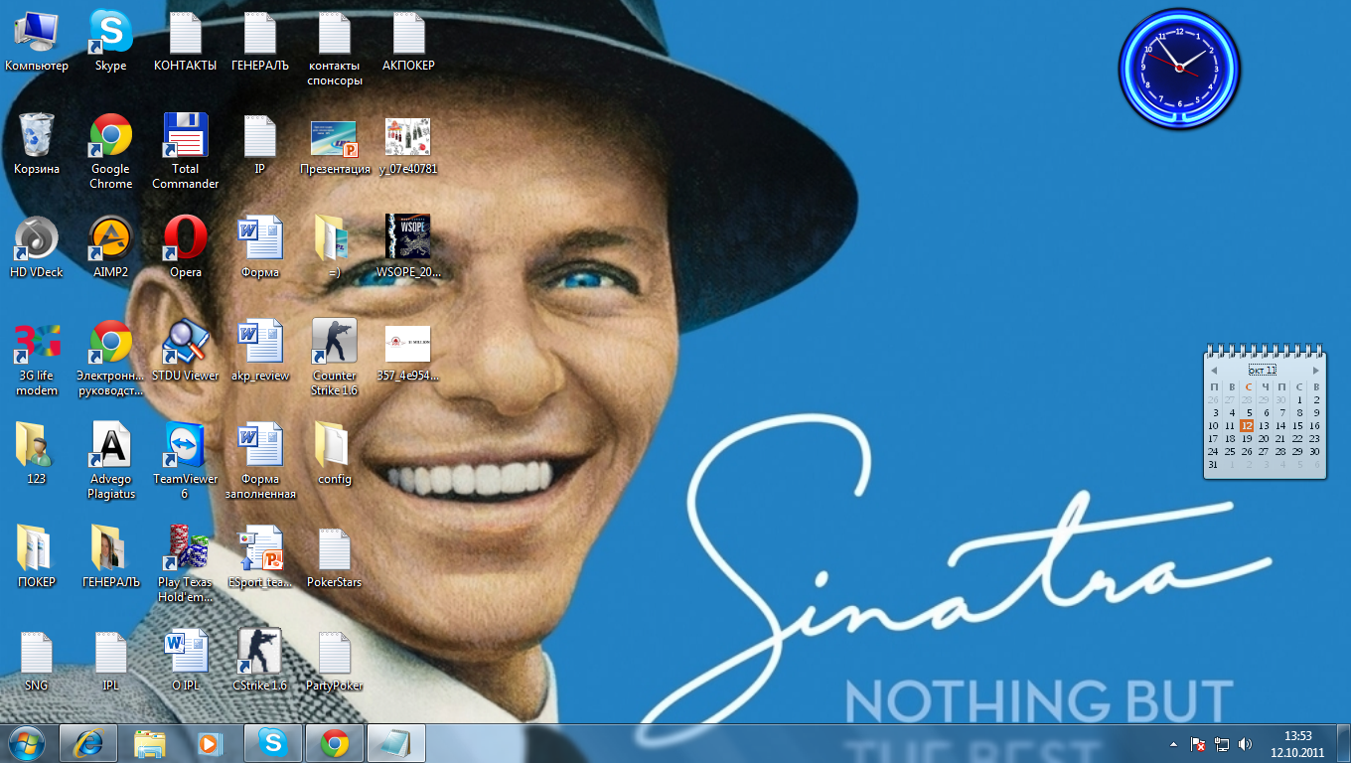Open the Windows Start menu
The image size is (1351, 763).
(x=27, y=743)
